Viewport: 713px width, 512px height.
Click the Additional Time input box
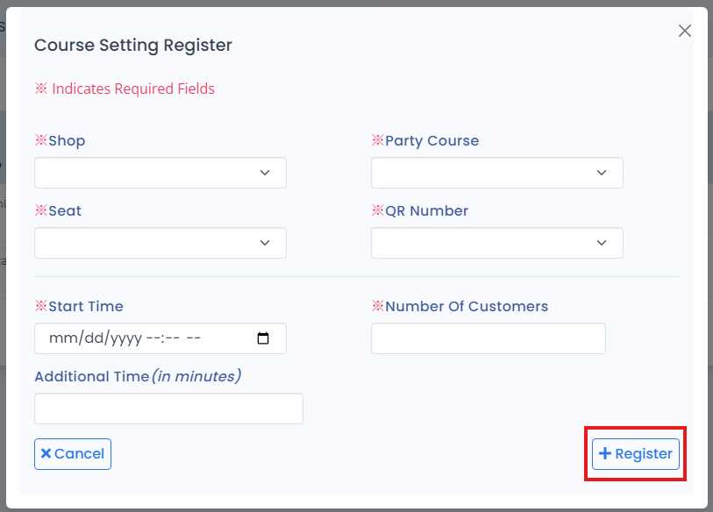point(168,409)
